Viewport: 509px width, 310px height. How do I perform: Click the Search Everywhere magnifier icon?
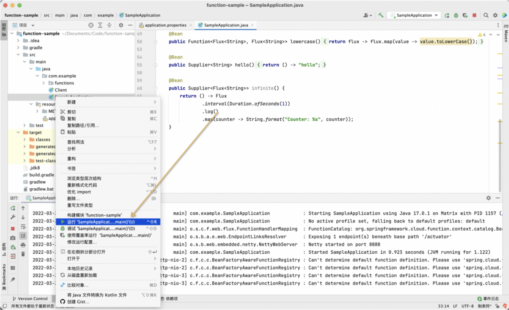(486, 15)
